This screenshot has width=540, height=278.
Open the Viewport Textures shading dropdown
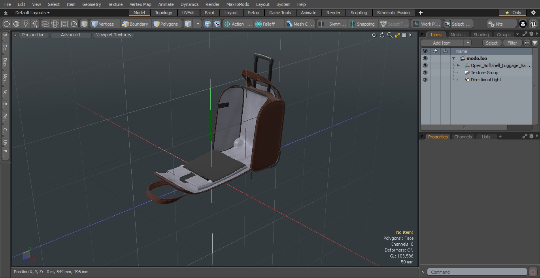[113, 35]
